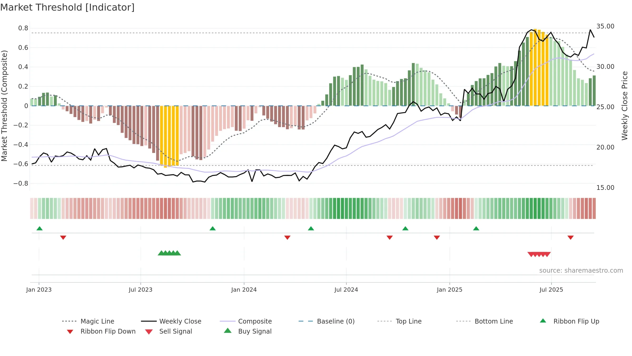Viewport: 632px width, 356px height.
Task: Click the ribbon flip down marker in Aug 2025
Action: click(x=571, y=238)
